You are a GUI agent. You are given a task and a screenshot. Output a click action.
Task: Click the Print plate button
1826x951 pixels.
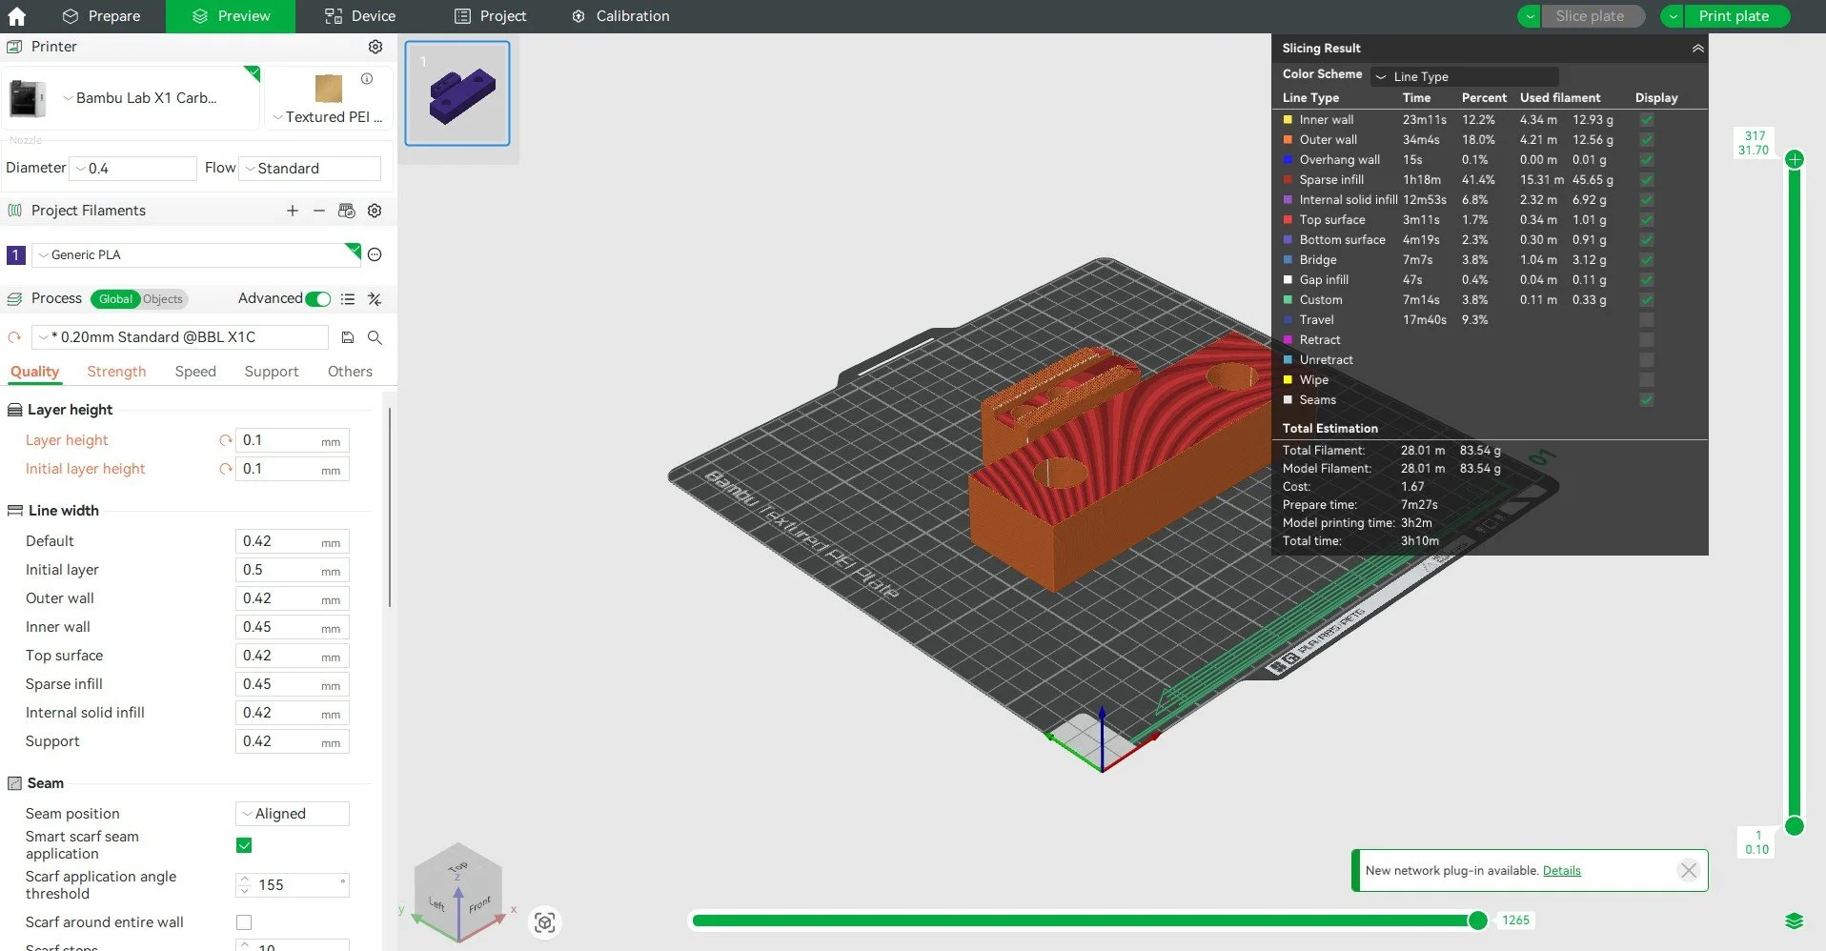click(x=1735, y=16)
